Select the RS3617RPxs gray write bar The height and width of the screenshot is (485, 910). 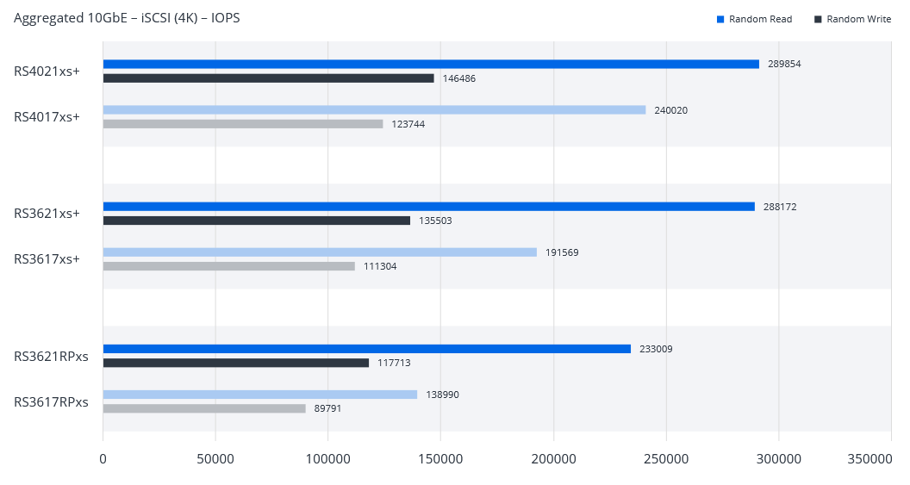point(204,408)
